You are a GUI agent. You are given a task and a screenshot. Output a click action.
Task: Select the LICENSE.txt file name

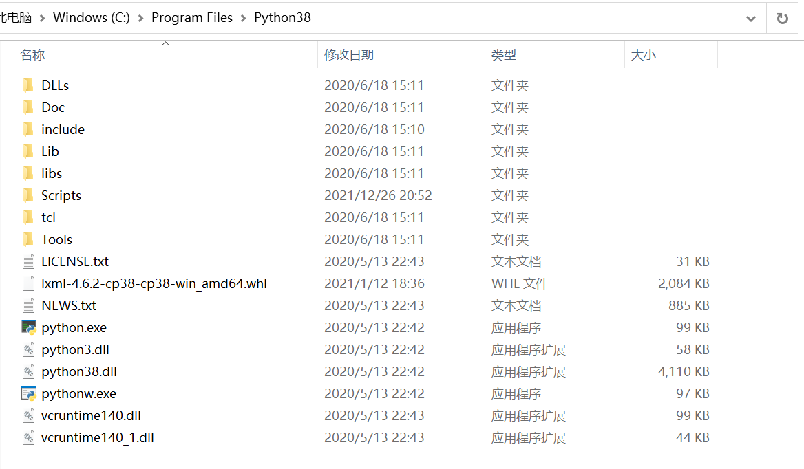click(75, 261)
